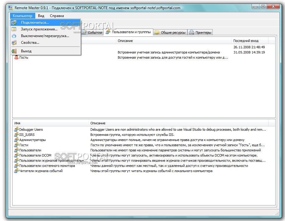Image resolution: width=285 pixels, height=221 pixels.
Task: Click the IIS group description text
Action: click(132, 135)
